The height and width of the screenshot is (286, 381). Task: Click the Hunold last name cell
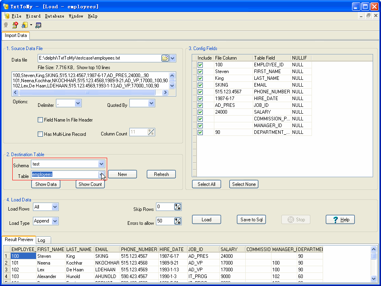[80, 276]
